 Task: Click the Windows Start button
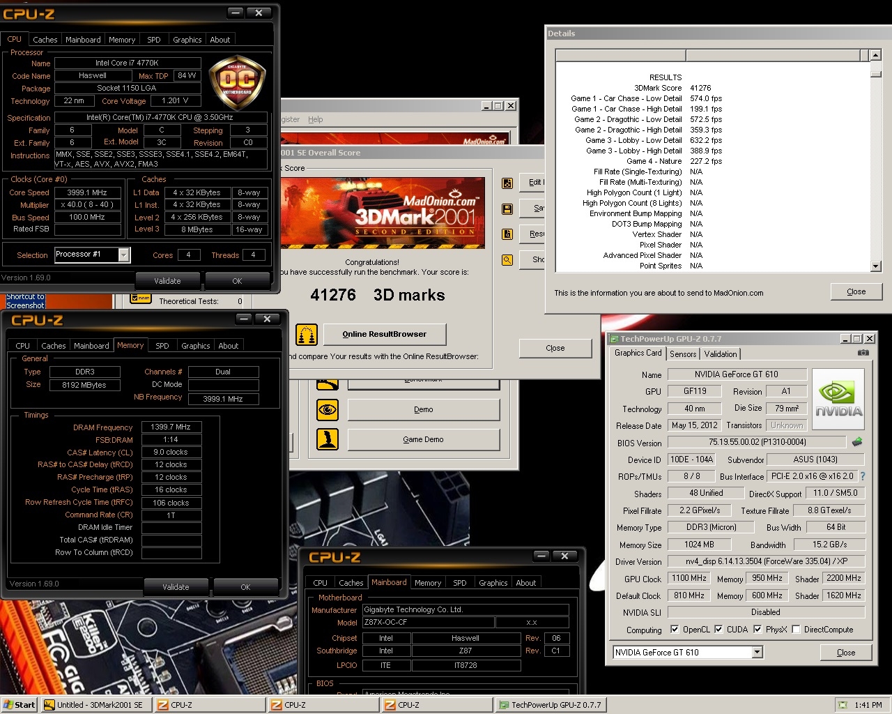point(19,705)
